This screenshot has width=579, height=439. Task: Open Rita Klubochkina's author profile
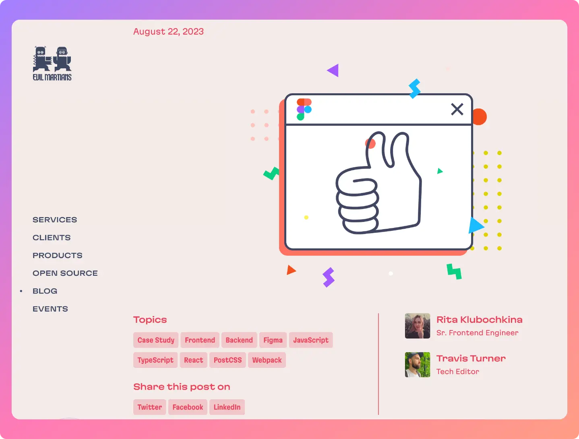479,320
